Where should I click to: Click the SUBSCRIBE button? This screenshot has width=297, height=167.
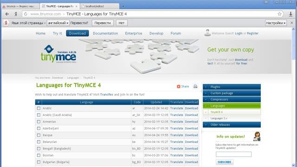[225, 162]
